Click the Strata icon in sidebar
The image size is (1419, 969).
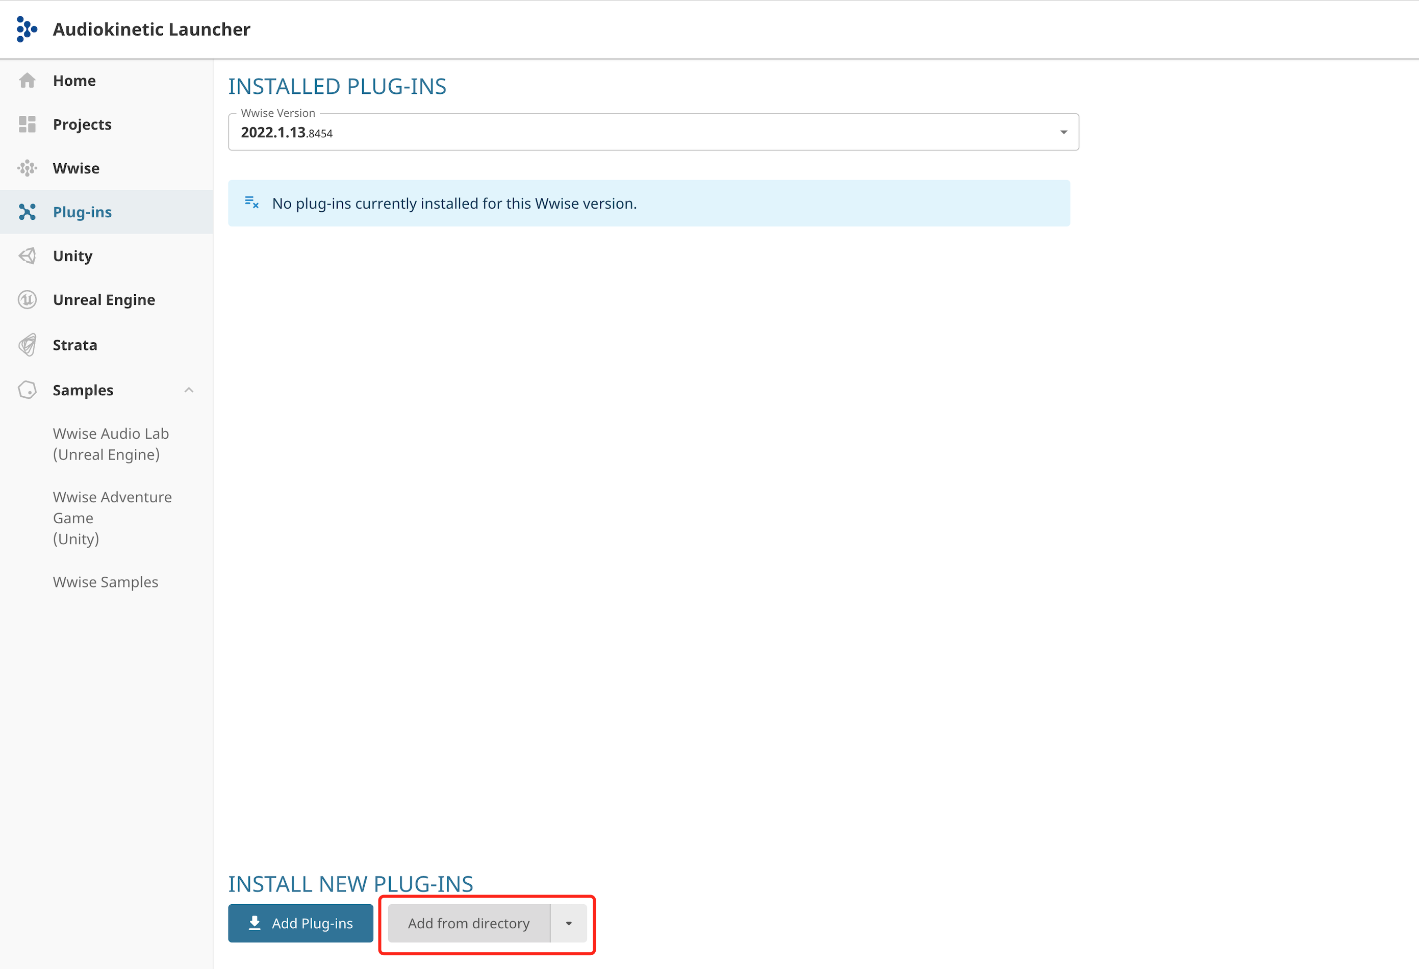27,345
